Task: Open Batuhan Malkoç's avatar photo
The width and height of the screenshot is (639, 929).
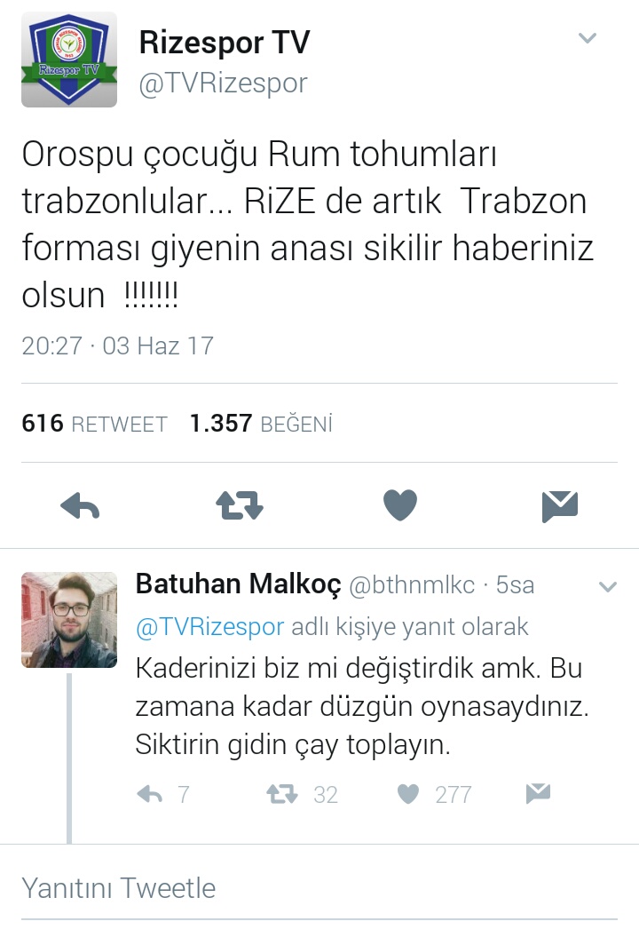Action: [69, 620]
